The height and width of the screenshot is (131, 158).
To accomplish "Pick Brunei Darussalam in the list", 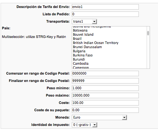I will (x=109, y=47).
